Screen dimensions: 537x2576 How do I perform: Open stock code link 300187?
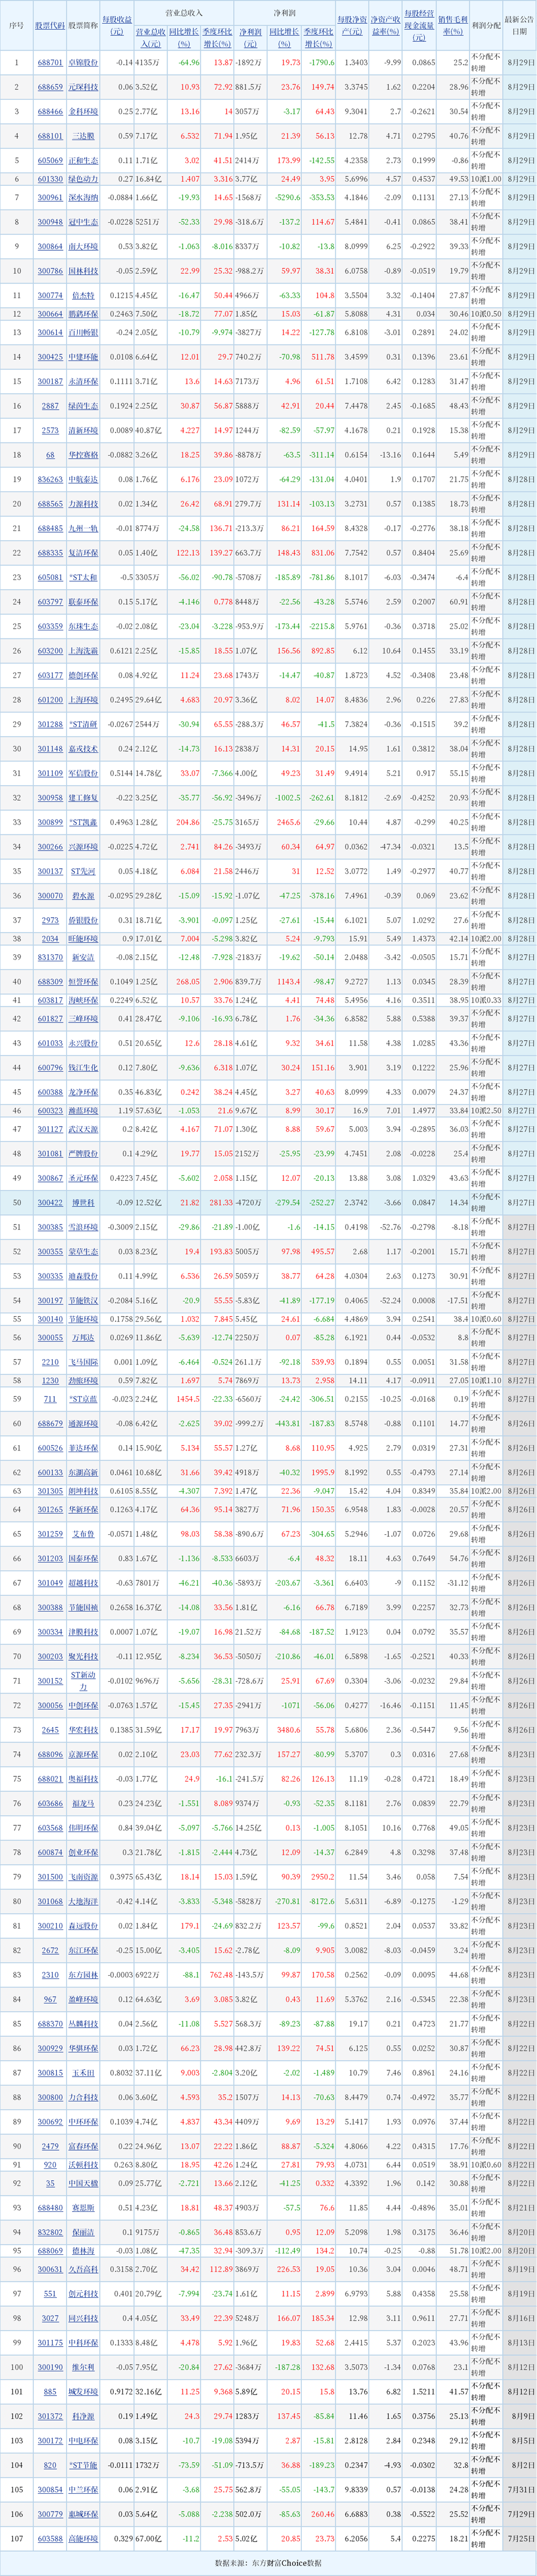click(50, 381)
